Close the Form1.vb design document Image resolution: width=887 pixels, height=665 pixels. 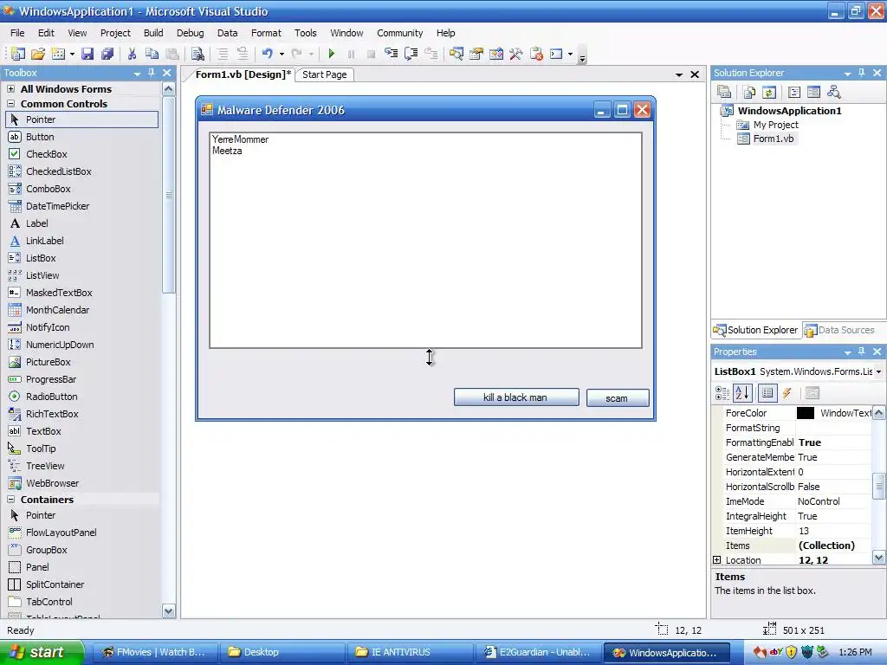tap(696, 74)
